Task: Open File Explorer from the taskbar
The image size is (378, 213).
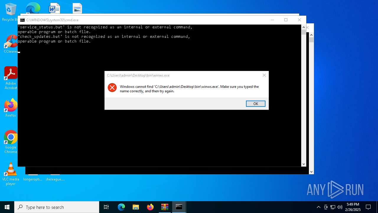Action: tap(136, 207)
